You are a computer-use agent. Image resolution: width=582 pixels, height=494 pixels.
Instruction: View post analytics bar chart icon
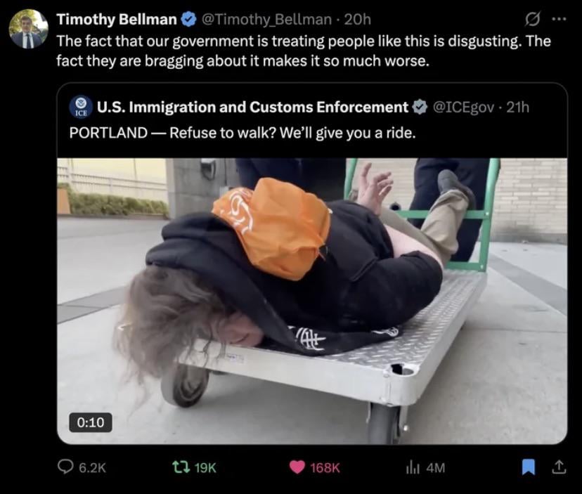[413, 467]
